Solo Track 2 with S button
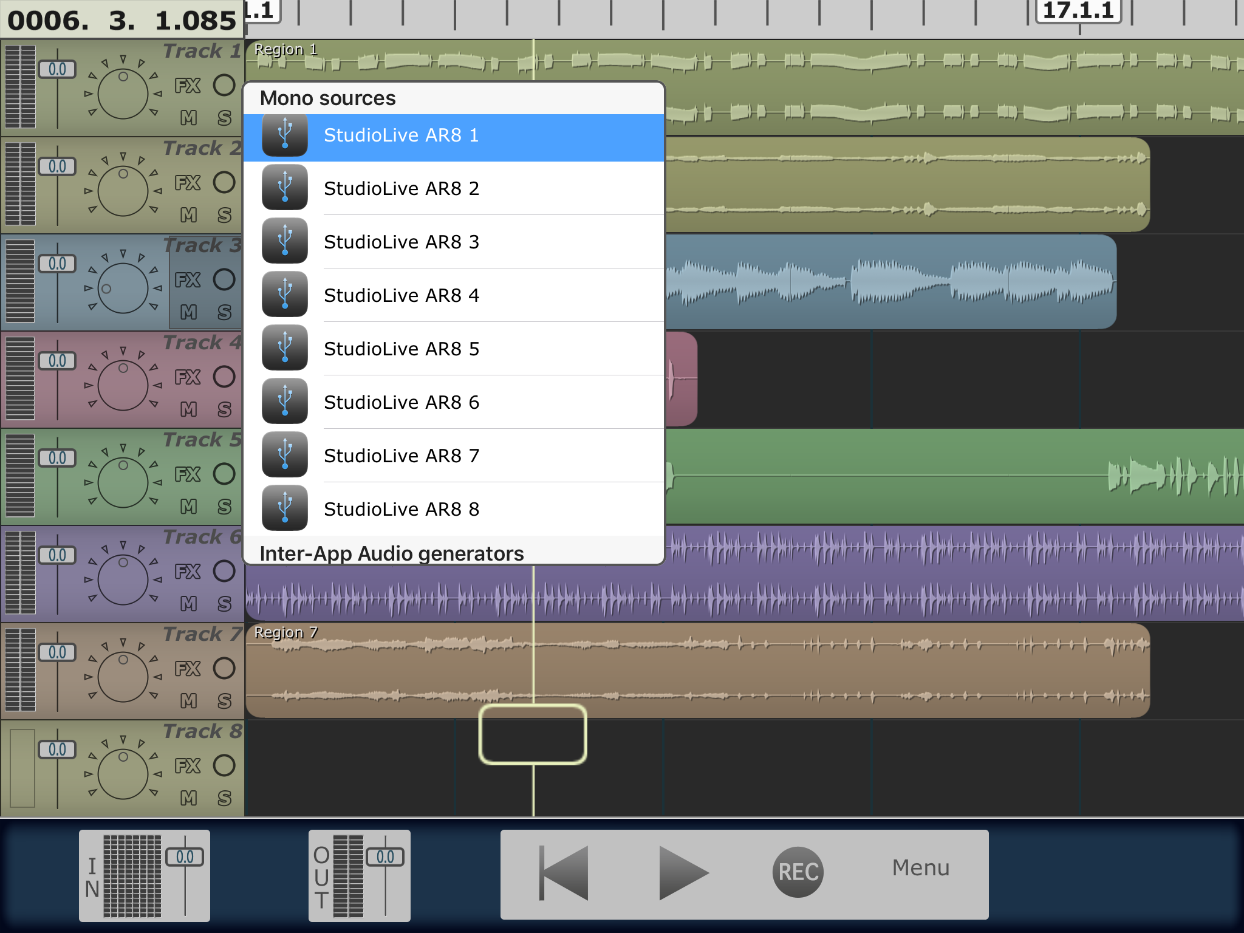Viewport: 1244px width, 933px height. 225,215
